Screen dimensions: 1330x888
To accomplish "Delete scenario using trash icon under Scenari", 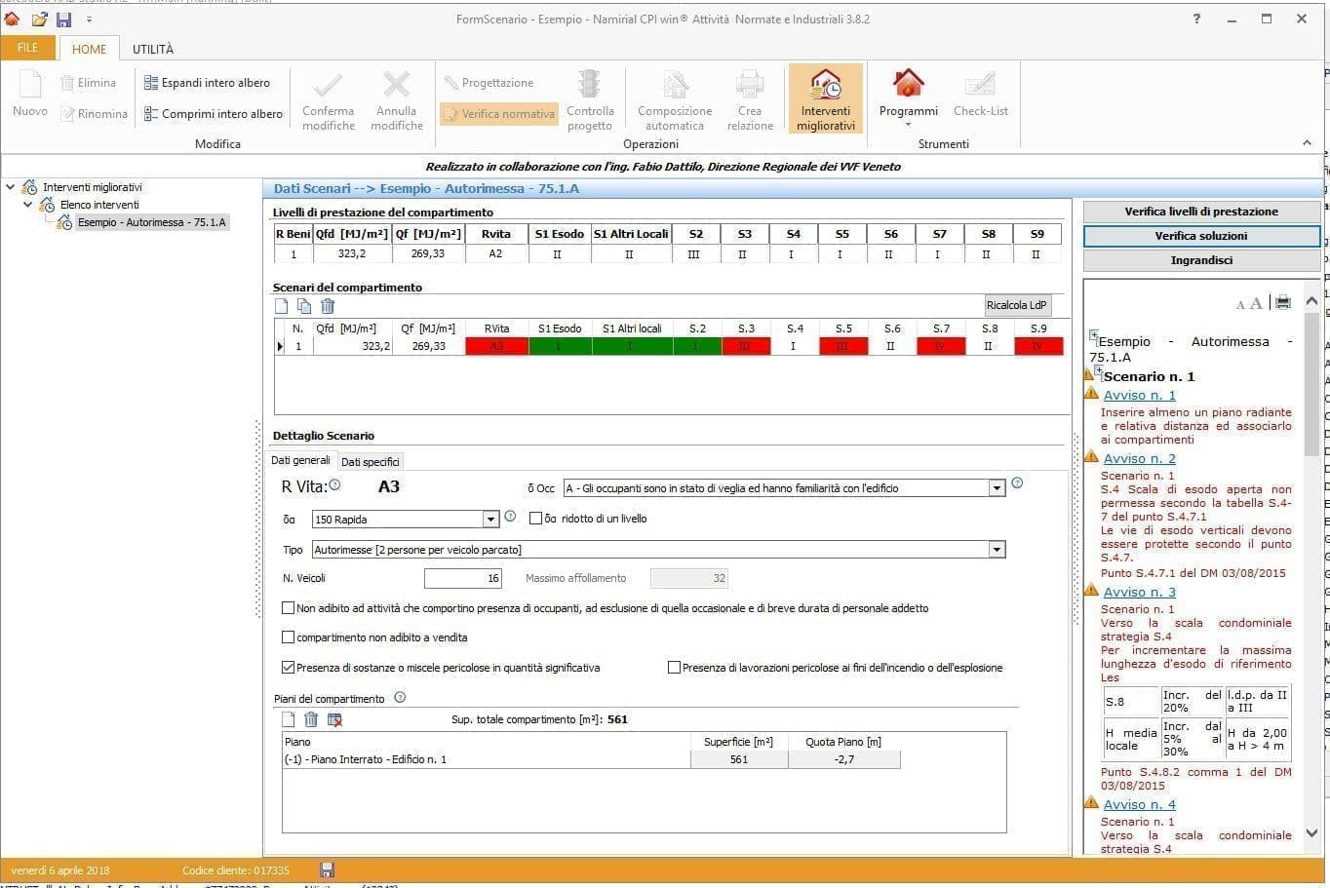I will pos(328,306).
